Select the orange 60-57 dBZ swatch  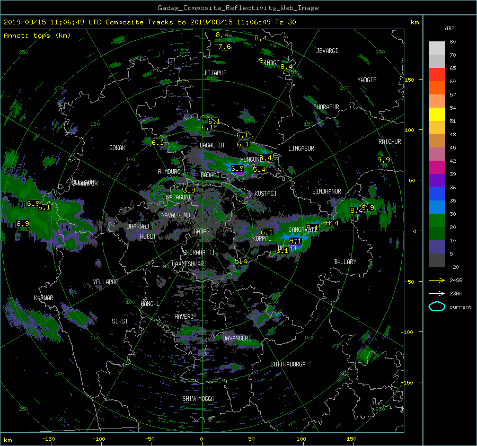437,88
